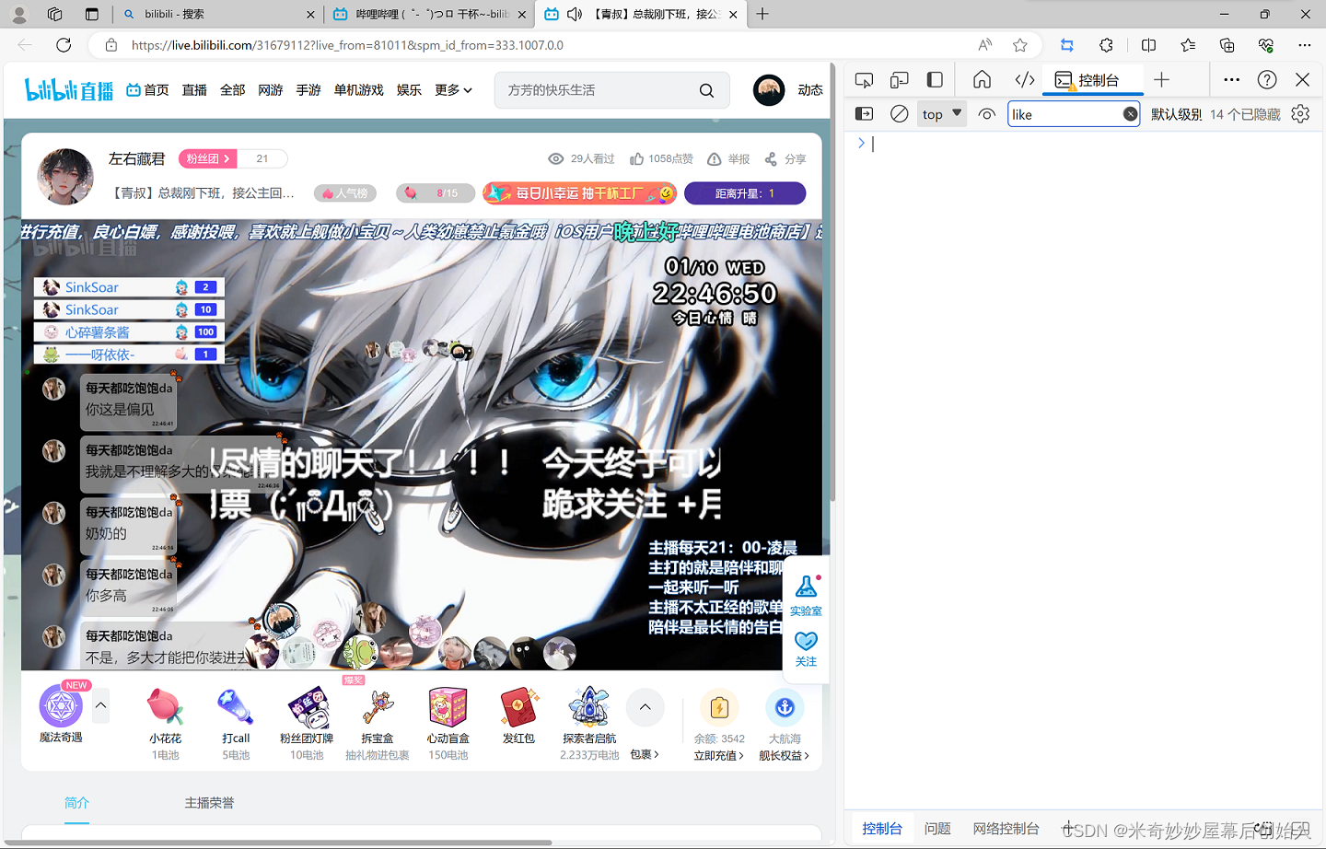This screenshot has width=1326, height=849.
Task: Go to 首页 in bilibili navigation
Action: pos(147,89)
